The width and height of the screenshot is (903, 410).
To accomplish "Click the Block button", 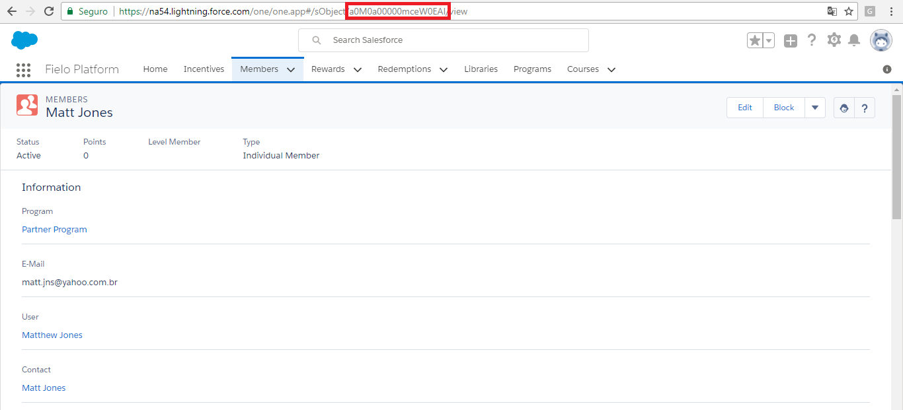I will tap(784, 108).
